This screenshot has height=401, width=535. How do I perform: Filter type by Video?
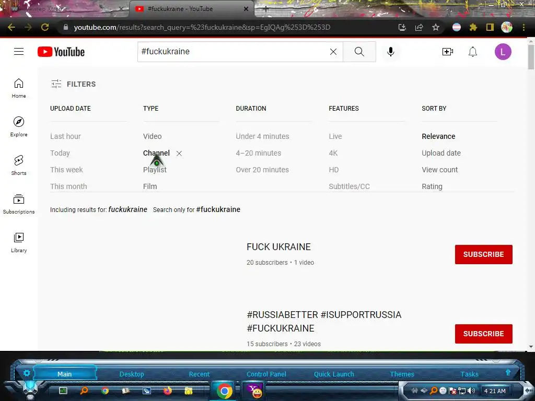152,136
